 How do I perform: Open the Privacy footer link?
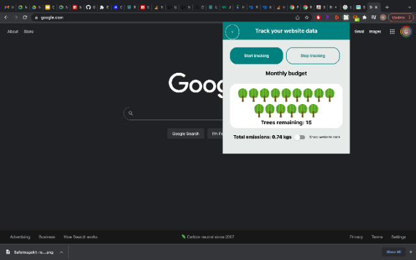tap(356, 237)
